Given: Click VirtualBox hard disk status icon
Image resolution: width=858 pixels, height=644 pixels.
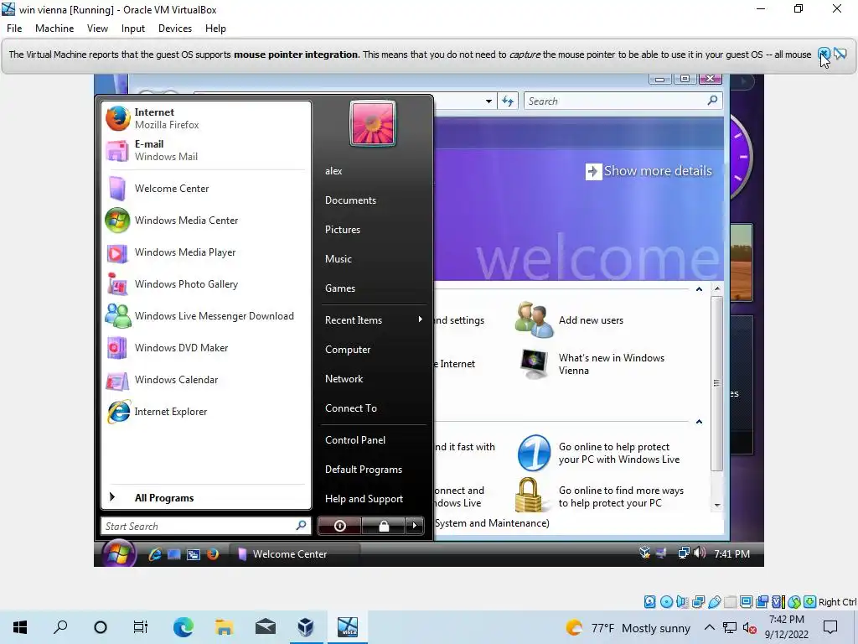Looking at the screenshot, I should pos(649,602).
